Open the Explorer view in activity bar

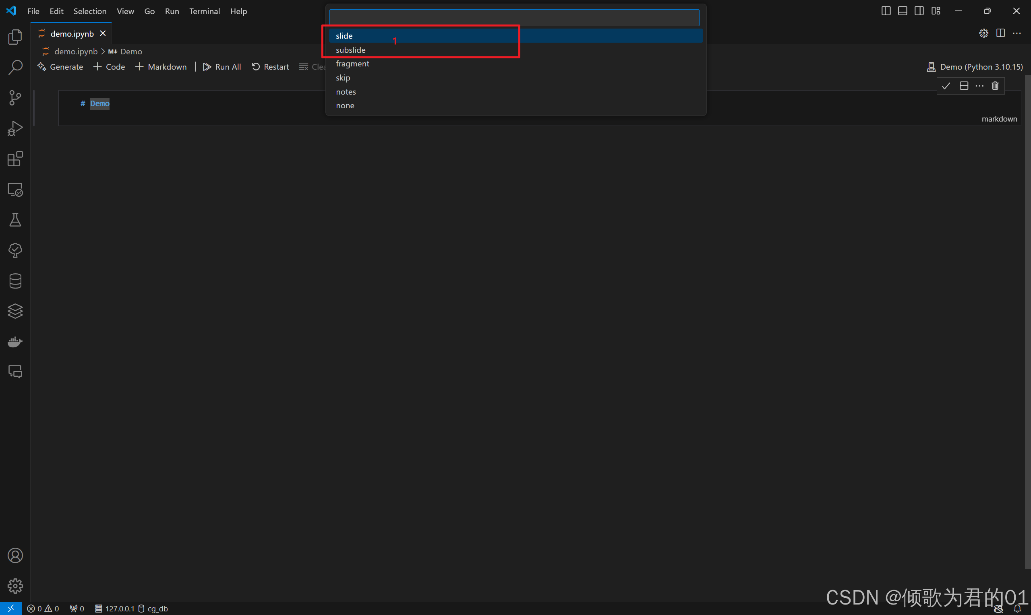(x=15, y=37)
